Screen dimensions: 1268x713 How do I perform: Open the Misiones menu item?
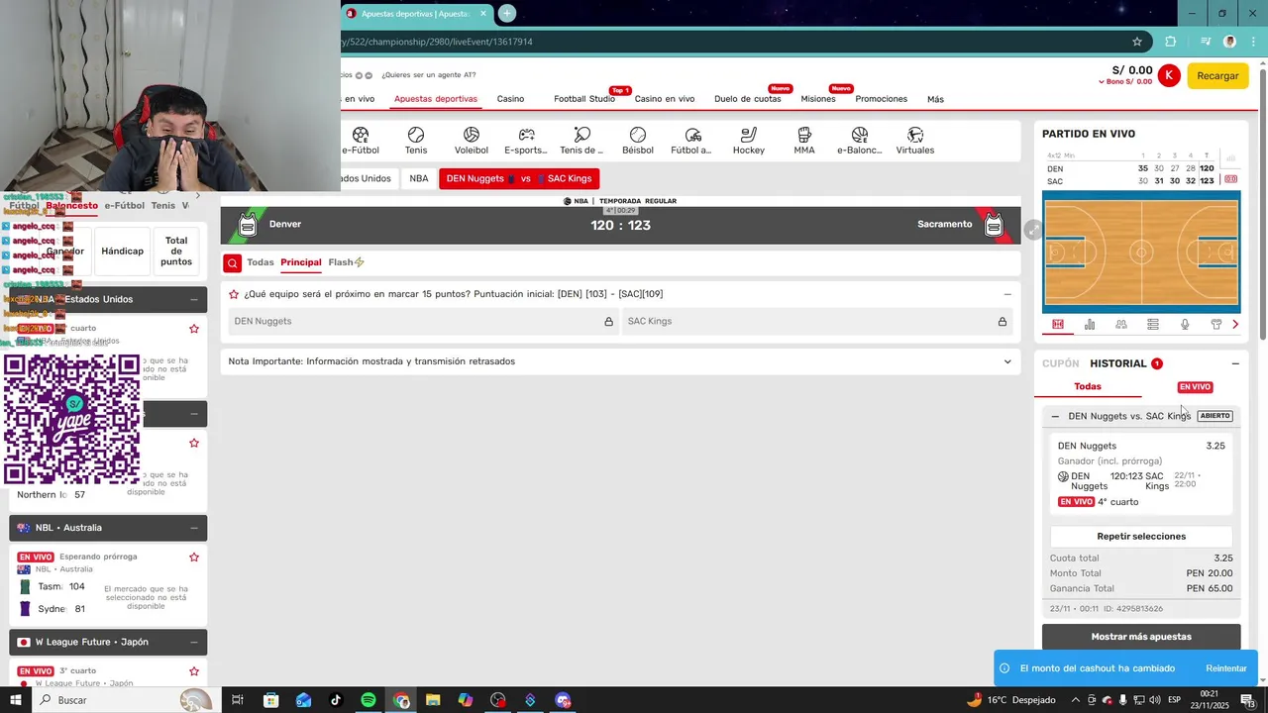pyautogui.click(x=818, y=99)
